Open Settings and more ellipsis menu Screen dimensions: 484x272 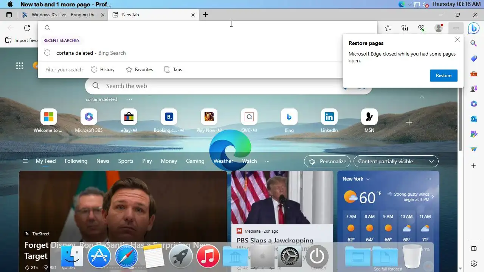(456, 28)
